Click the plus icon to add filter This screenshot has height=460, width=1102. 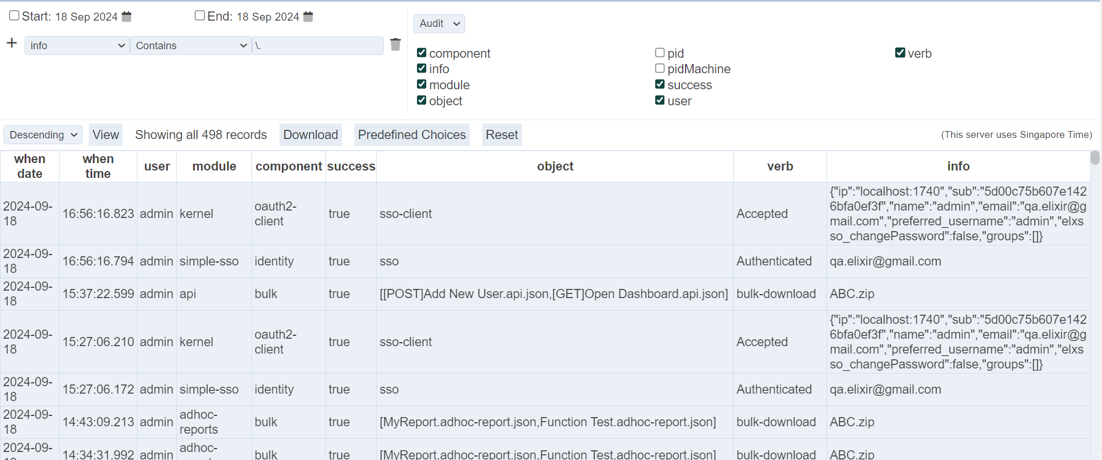11,43
